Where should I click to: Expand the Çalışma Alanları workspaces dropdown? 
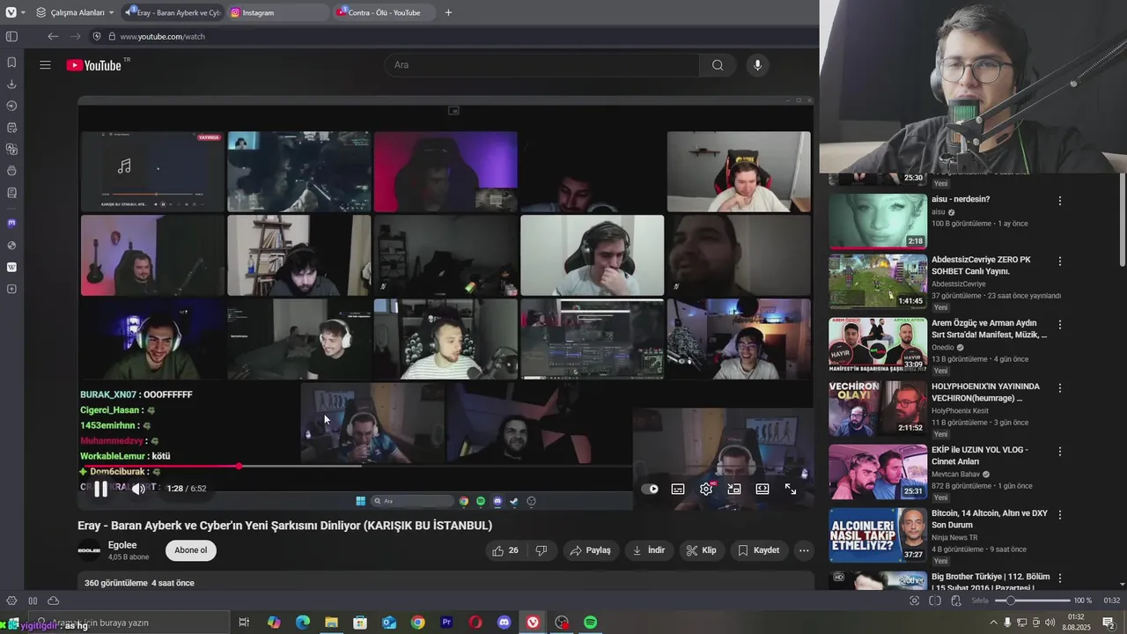(x=75, y=12)
